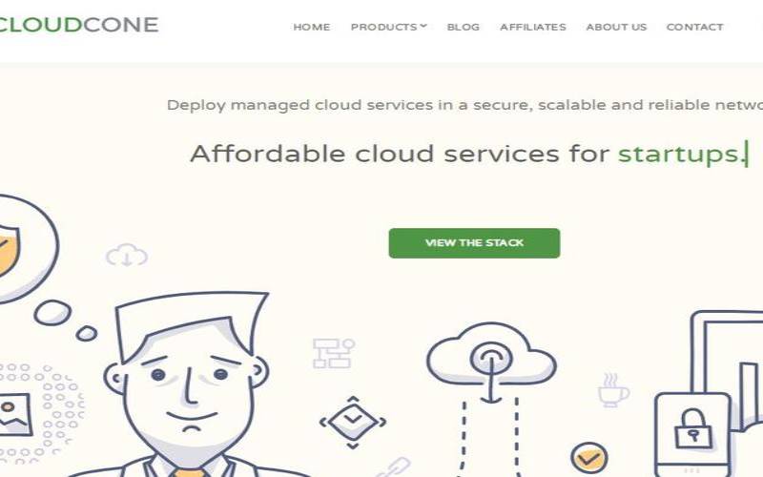Click the shield icon in thought bubble
763x477 pixels.
9,250
